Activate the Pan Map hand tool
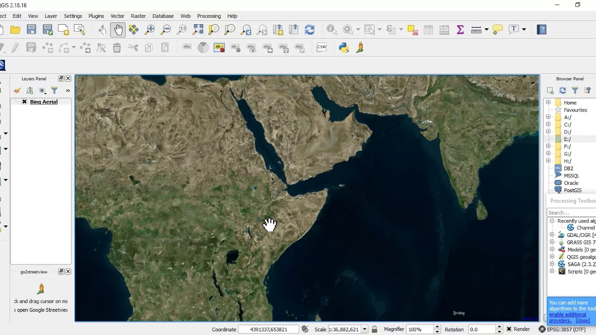 click(x=118, y=30)
